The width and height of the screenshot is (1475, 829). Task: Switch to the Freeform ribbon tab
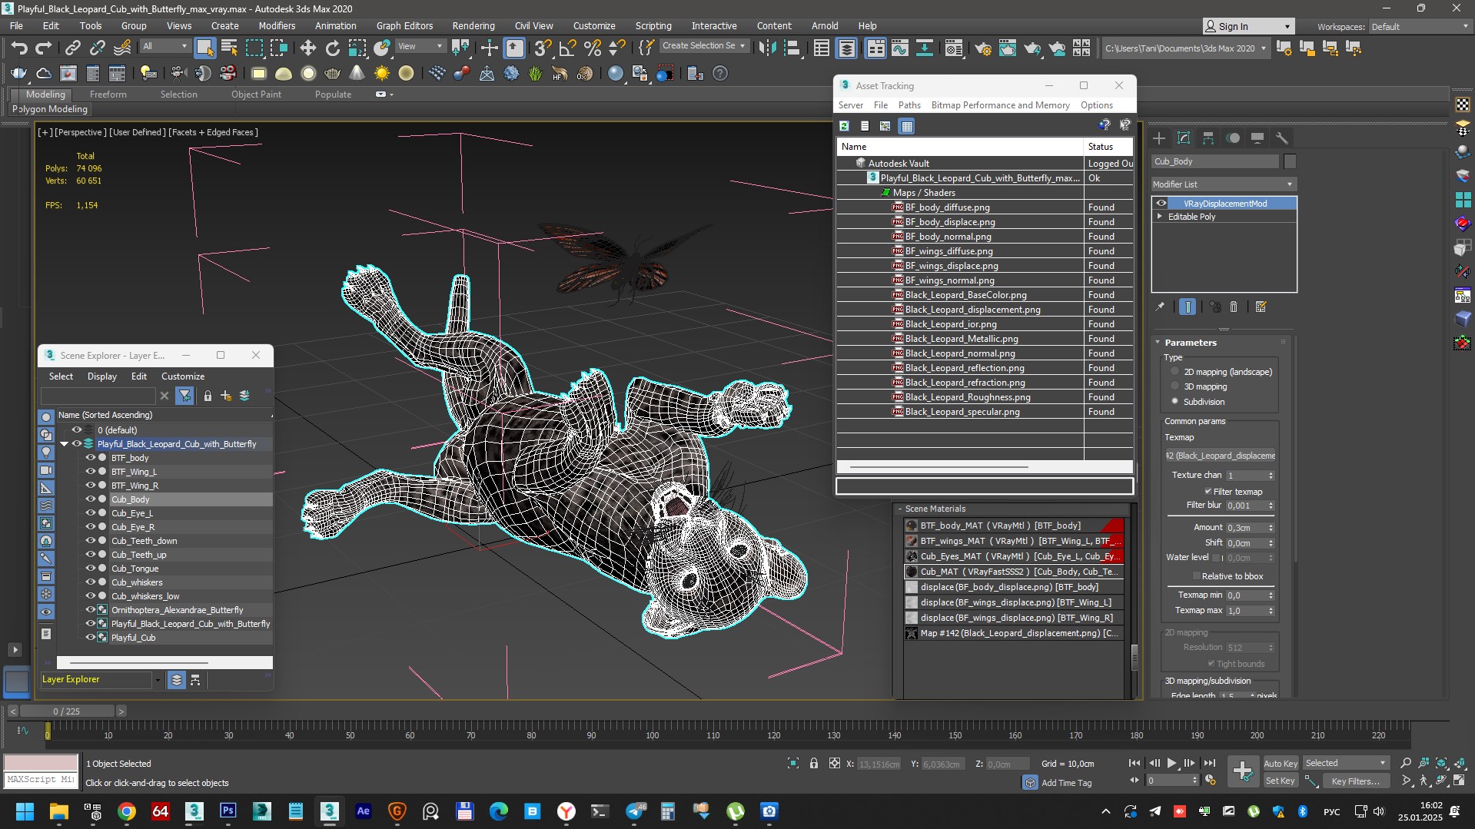pos(108,95)
